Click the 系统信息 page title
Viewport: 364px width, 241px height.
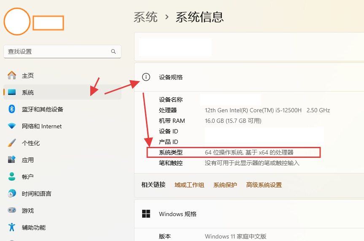(x=200, y=17)
